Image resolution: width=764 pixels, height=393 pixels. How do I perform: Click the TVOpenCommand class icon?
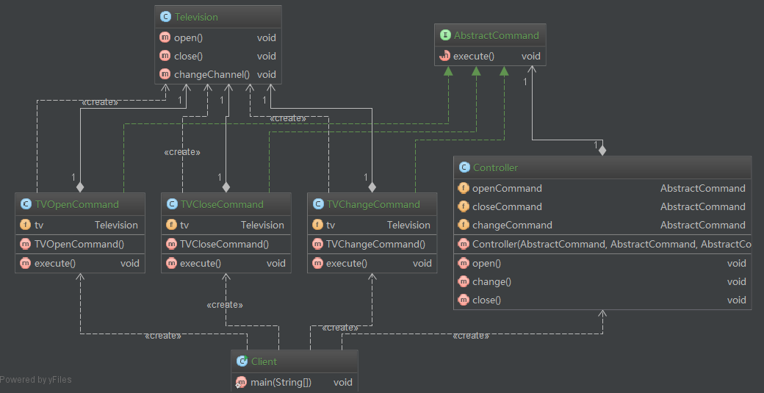[x=25, y=204]
